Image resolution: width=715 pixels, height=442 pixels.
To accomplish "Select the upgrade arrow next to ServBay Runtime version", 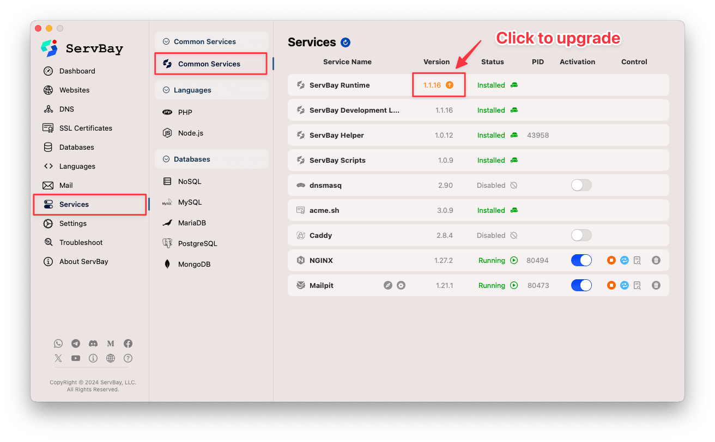I will [x=449, y=85].
